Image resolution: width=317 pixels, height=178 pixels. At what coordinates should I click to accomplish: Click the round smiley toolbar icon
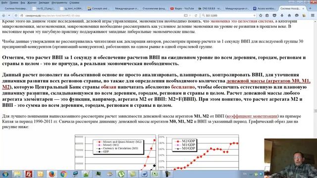[297, 15]
